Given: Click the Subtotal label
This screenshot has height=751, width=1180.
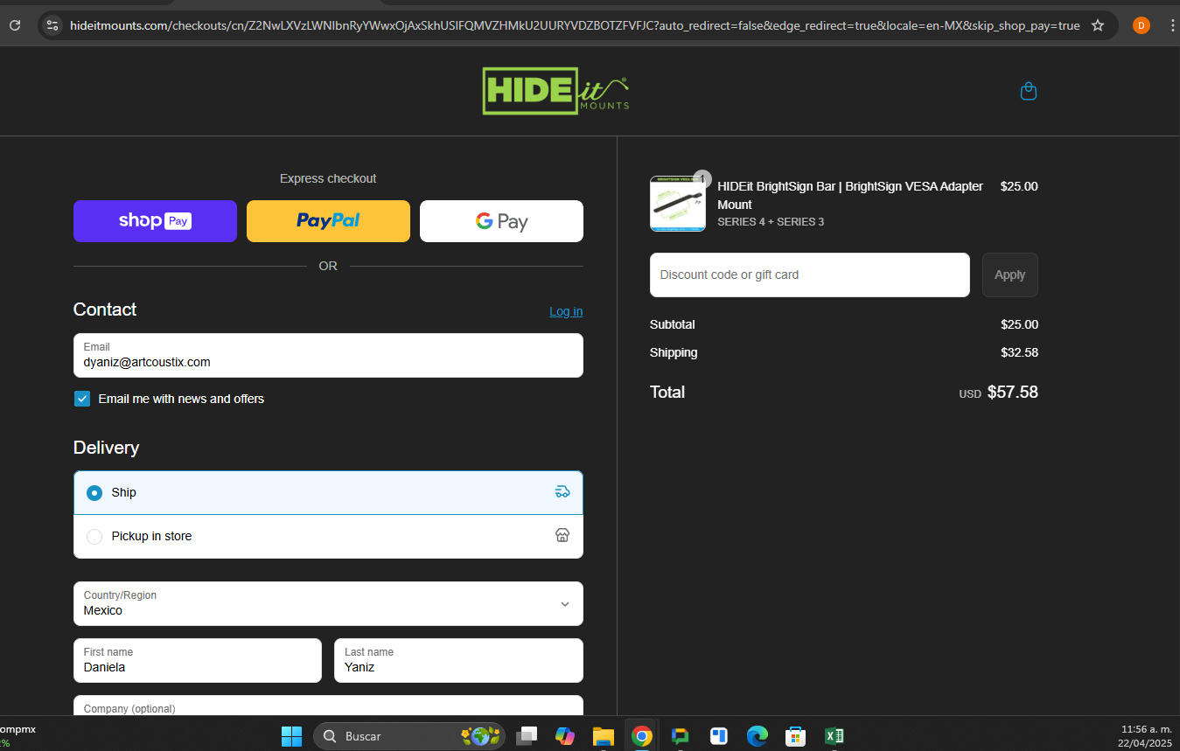Looking at the screenshot, I should pos(673,324).
